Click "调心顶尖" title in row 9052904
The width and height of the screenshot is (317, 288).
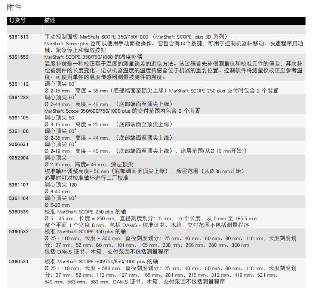56,158
